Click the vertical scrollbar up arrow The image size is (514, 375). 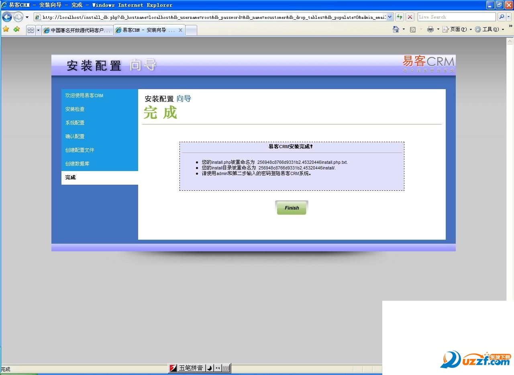click(x=510, y=41)
